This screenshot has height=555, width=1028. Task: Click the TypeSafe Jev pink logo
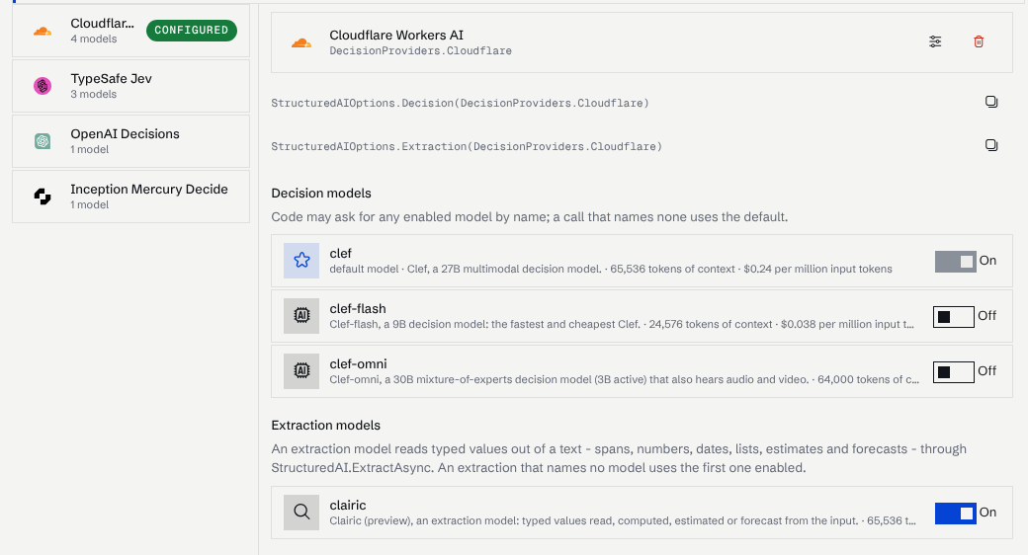point(43,86)
